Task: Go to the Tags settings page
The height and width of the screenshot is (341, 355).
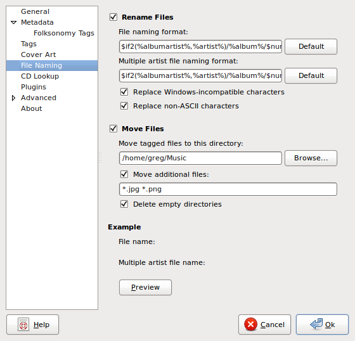Action: pyautogui.click(x=29, y=44)
